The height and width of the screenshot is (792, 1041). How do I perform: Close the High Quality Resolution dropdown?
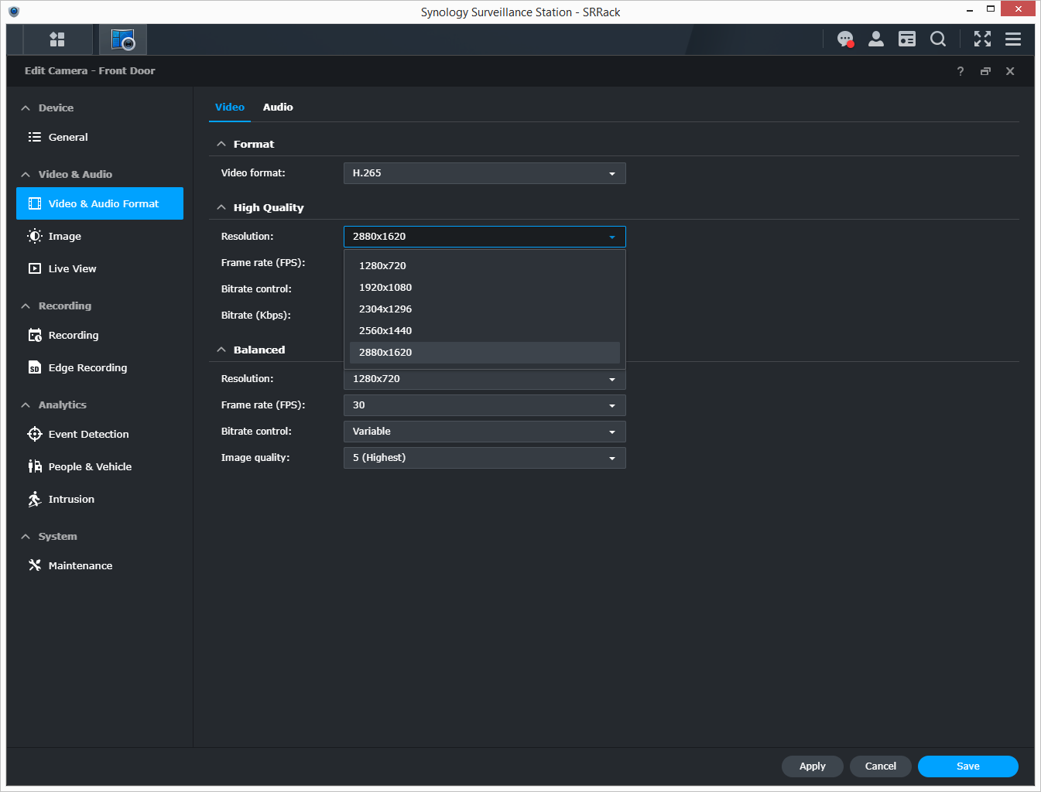(485, 237)
